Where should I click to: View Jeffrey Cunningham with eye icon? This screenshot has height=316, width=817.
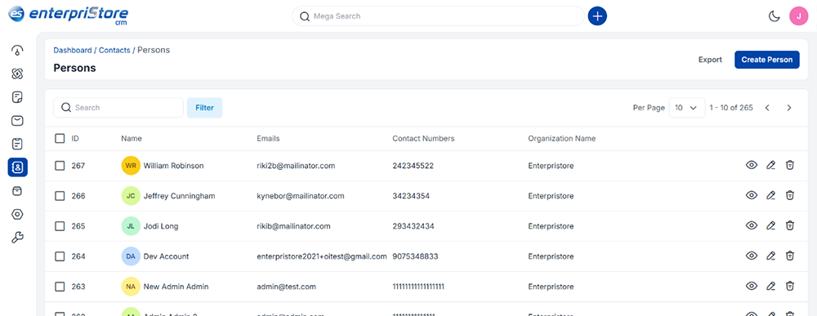click(752, 196)
